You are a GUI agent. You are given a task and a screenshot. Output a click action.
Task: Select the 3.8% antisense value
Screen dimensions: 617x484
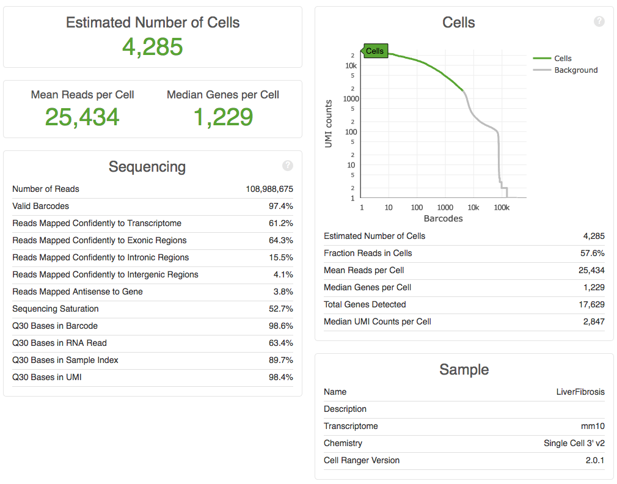point(283,291)
